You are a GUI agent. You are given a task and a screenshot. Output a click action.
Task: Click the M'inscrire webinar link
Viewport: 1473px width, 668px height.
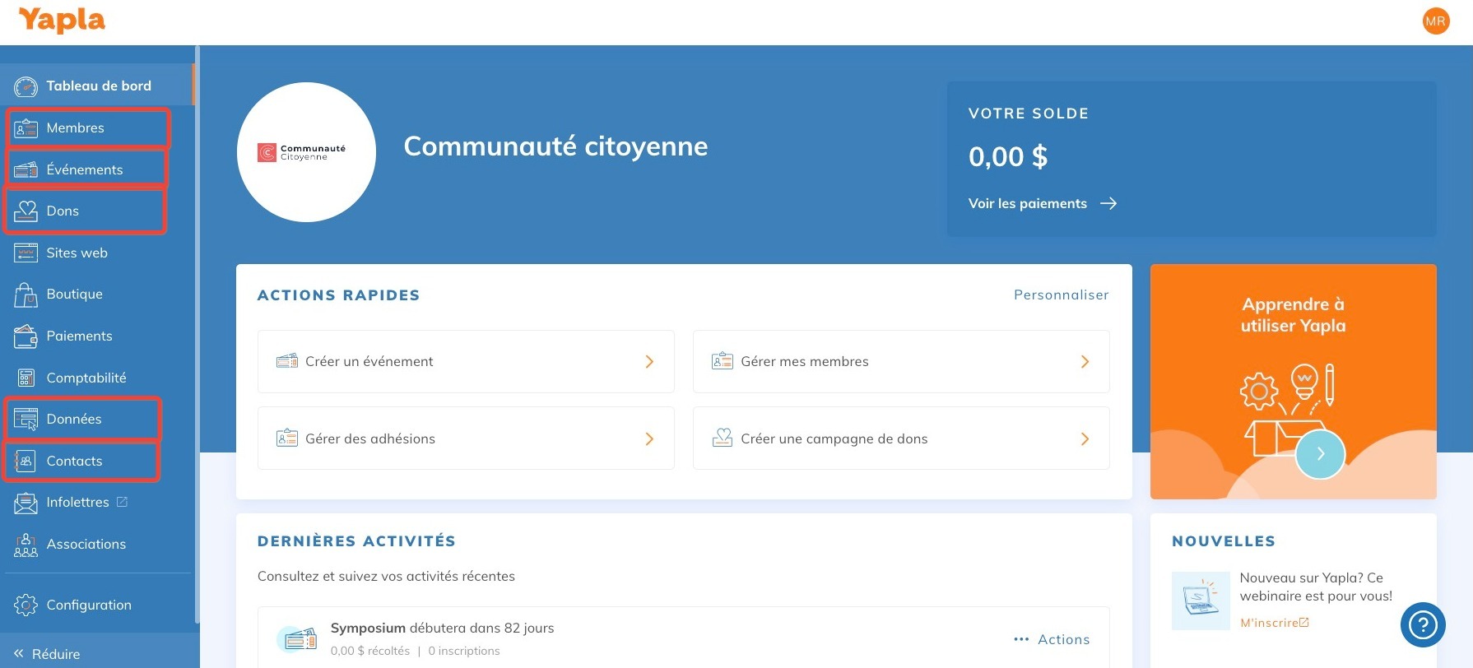tap(1273, 624)
